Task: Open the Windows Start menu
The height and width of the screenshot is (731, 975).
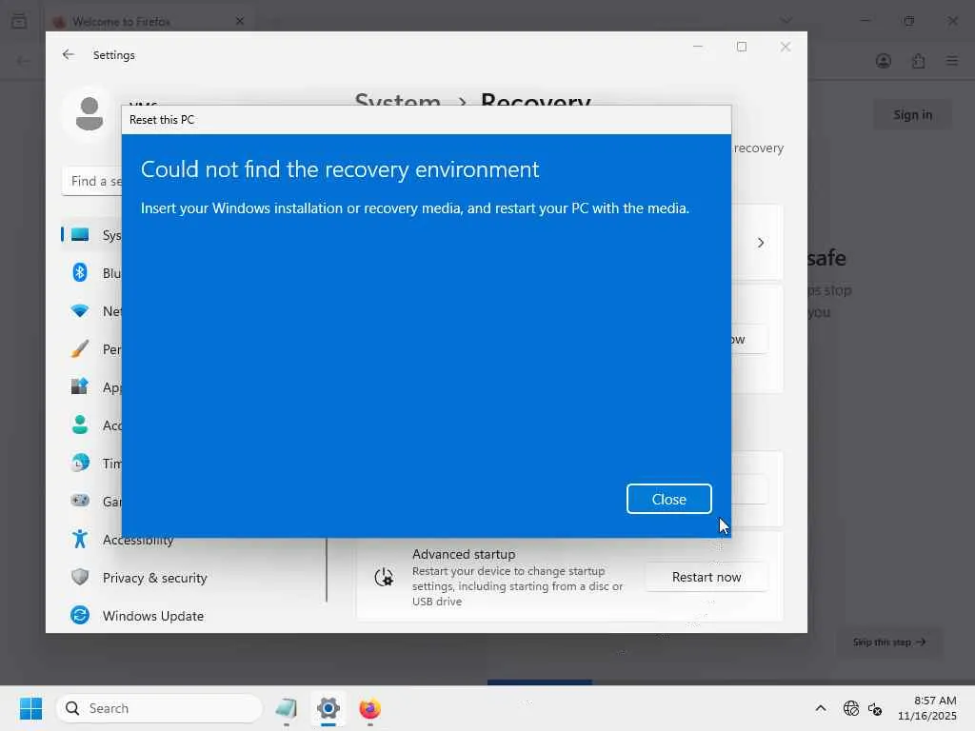Action: [x=30, y=708]
